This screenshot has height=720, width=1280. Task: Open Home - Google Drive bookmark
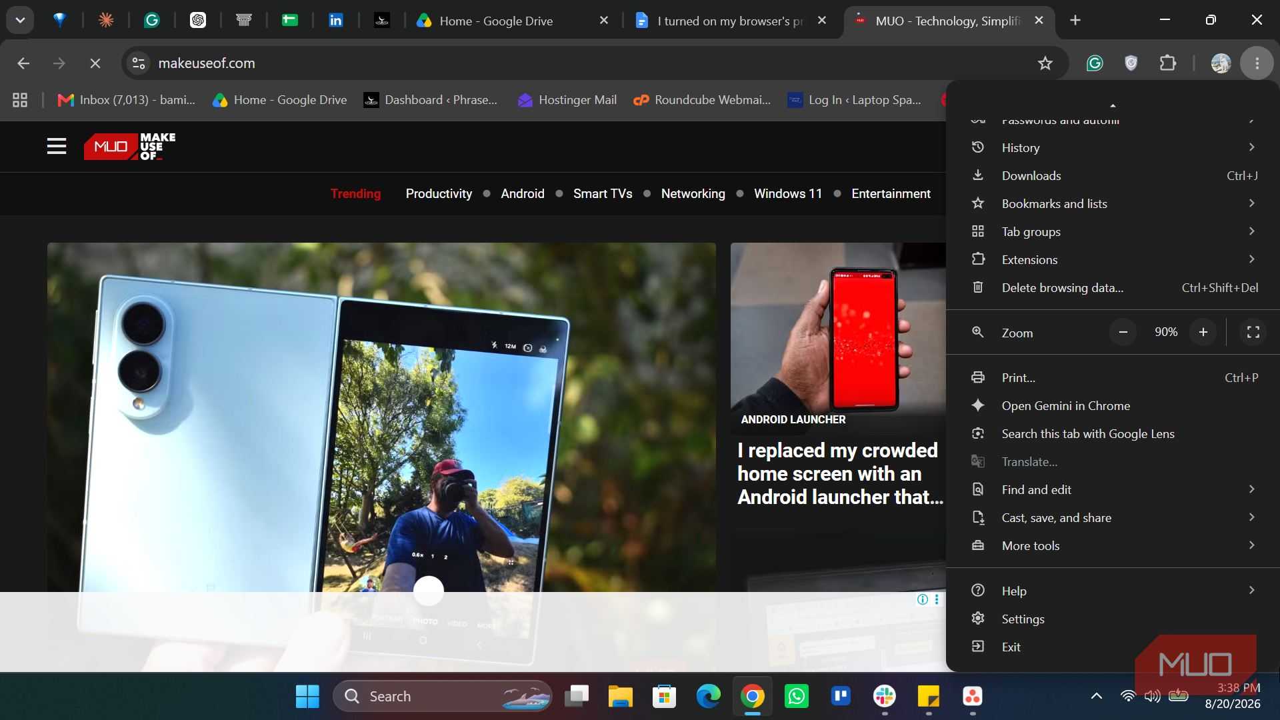click(279, 100)
